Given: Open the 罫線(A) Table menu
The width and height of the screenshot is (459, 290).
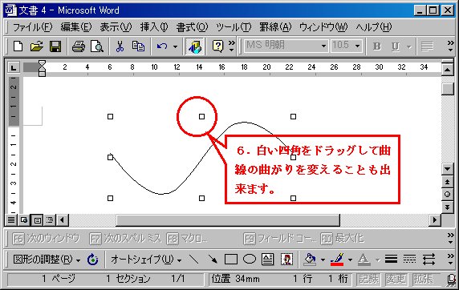Looking at the screenshot, I should 275,27.
